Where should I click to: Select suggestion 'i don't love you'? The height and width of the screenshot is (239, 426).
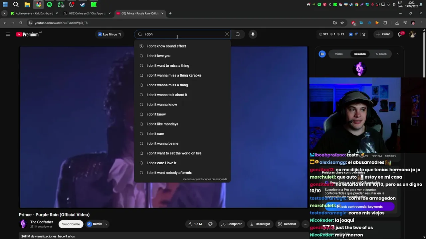(182, 56)
